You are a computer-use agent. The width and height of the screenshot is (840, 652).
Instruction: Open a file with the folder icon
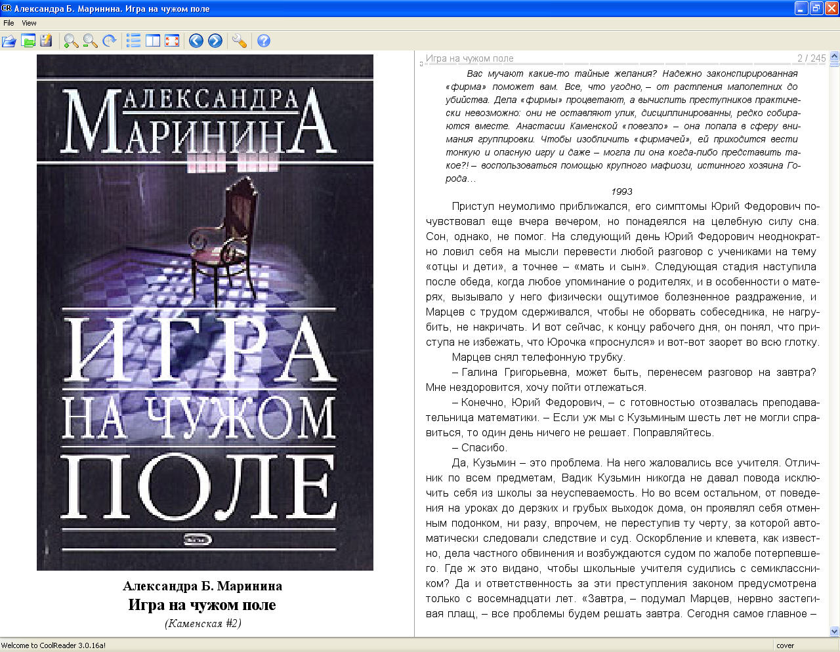[x=9, y=41]
